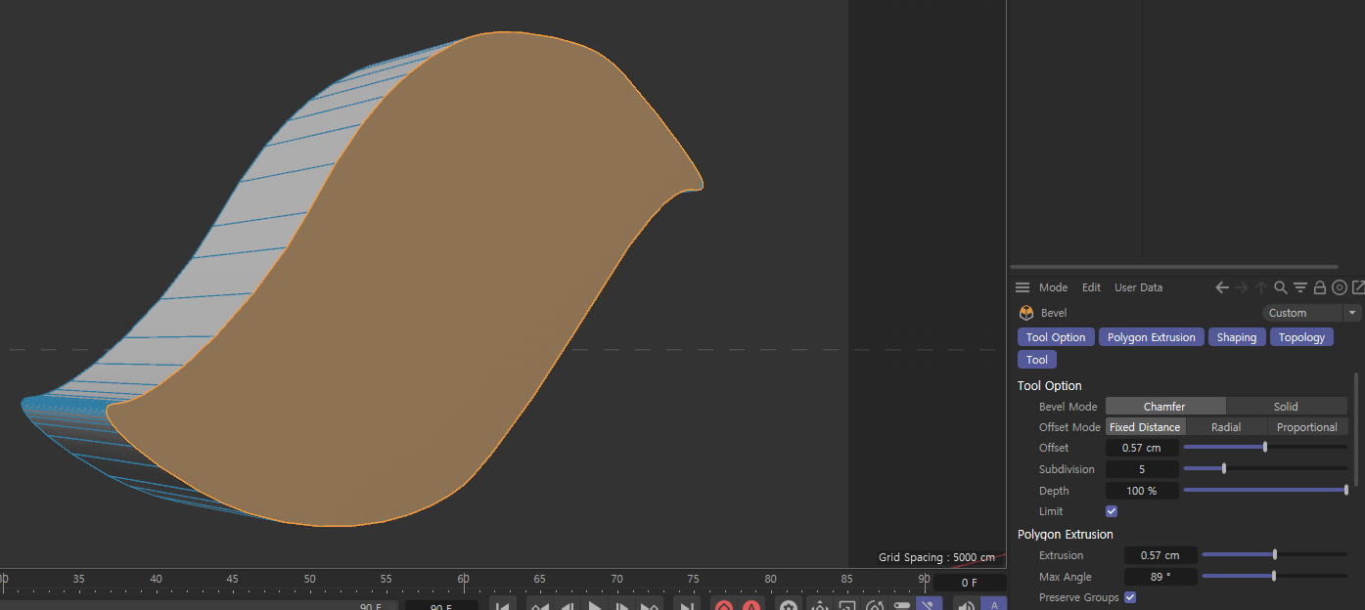1365x610 pixels.
Task: Click the Bevel tool name label
Action: tap(1054, 313)
